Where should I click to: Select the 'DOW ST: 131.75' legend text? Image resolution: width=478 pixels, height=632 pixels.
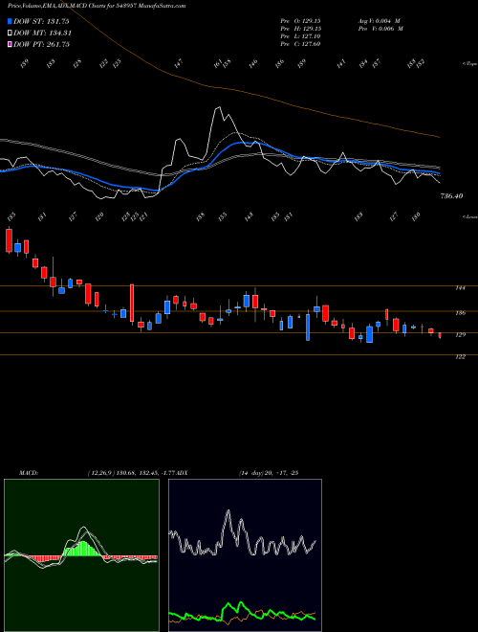click(41, 22)
